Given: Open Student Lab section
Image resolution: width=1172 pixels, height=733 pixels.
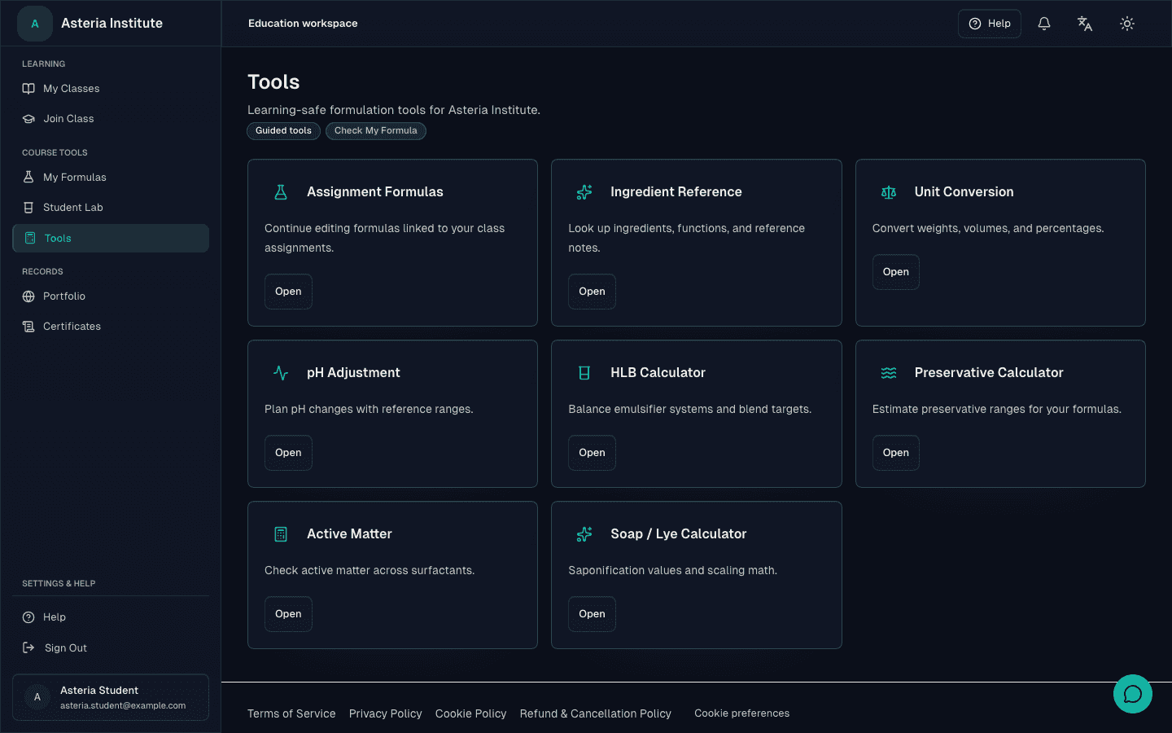Looking at the screenshot, I should click(111, 208).
